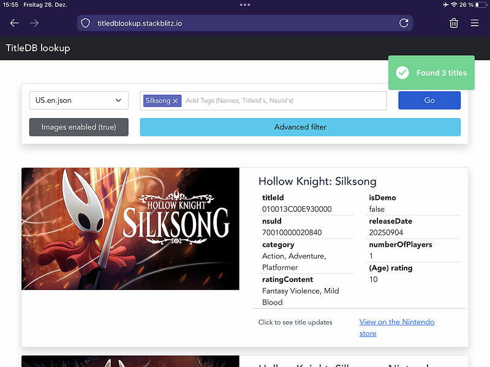Open the browser hamburger menu
This screenshot has width=490, height=367.
(475, 23)
